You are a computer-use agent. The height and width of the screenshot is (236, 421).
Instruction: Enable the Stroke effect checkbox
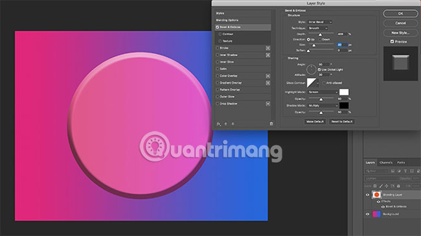point(218,48)
